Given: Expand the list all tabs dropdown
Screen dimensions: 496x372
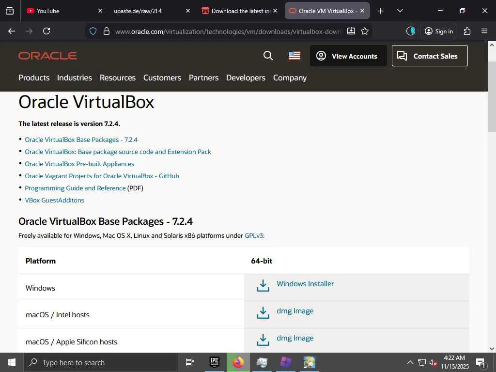Looking at the screenshot, I should click(x=400, y=11).
